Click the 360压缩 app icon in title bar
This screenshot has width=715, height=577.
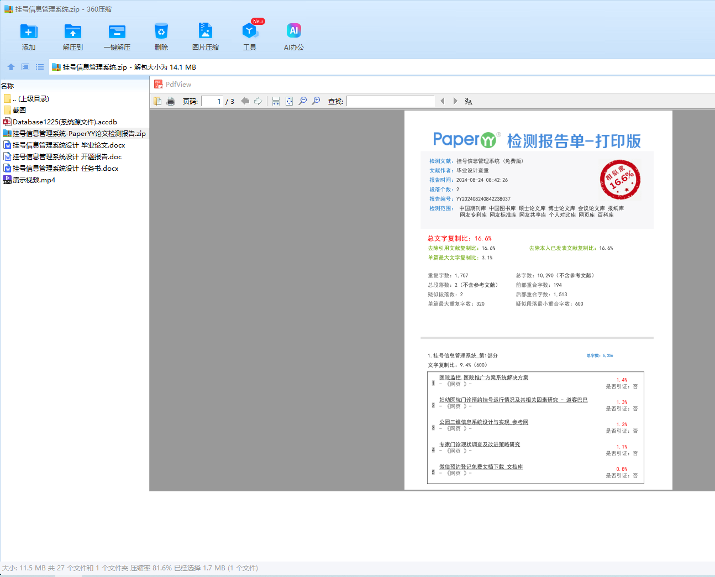click(x=8, y=9)
